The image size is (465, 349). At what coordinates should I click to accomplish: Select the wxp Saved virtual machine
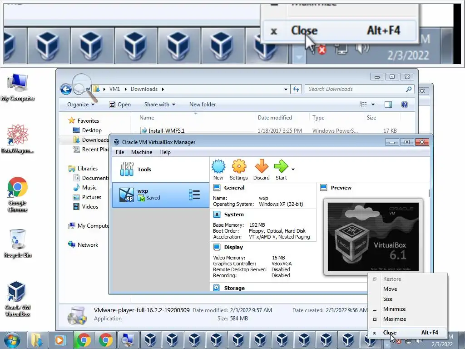click(x=161, y=194)
